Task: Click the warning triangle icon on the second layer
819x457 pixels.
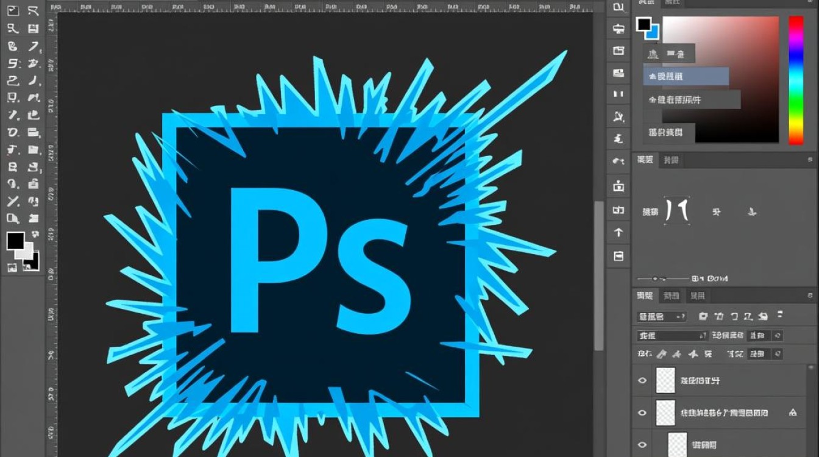Action: tap(793, 413)
